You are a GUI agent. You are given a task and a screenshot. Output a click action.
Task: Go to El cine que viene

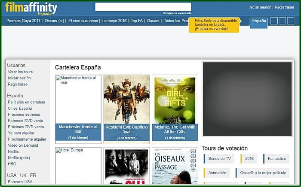coord(83,21)
